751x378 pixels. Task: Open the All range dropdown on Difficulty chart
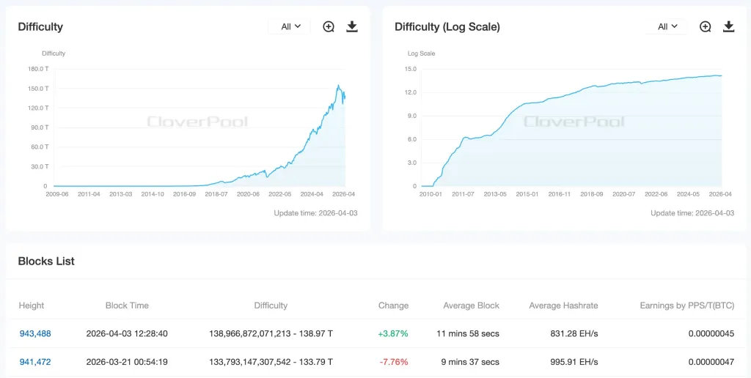(x=289, y=27)
